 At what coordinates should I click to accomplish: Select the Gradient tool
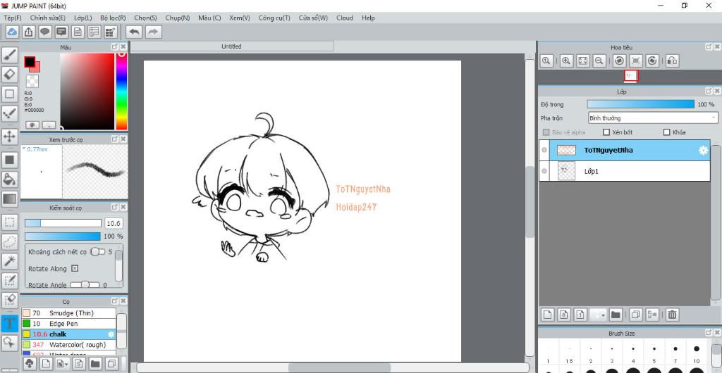(10, 199)
